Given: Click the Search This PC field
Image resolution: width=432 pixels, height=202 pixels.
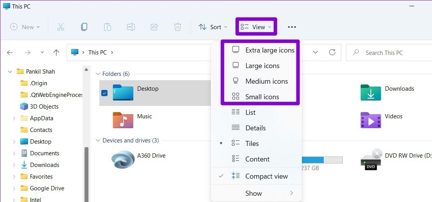Looking at the screenshot, I should [x=389, y=52].
